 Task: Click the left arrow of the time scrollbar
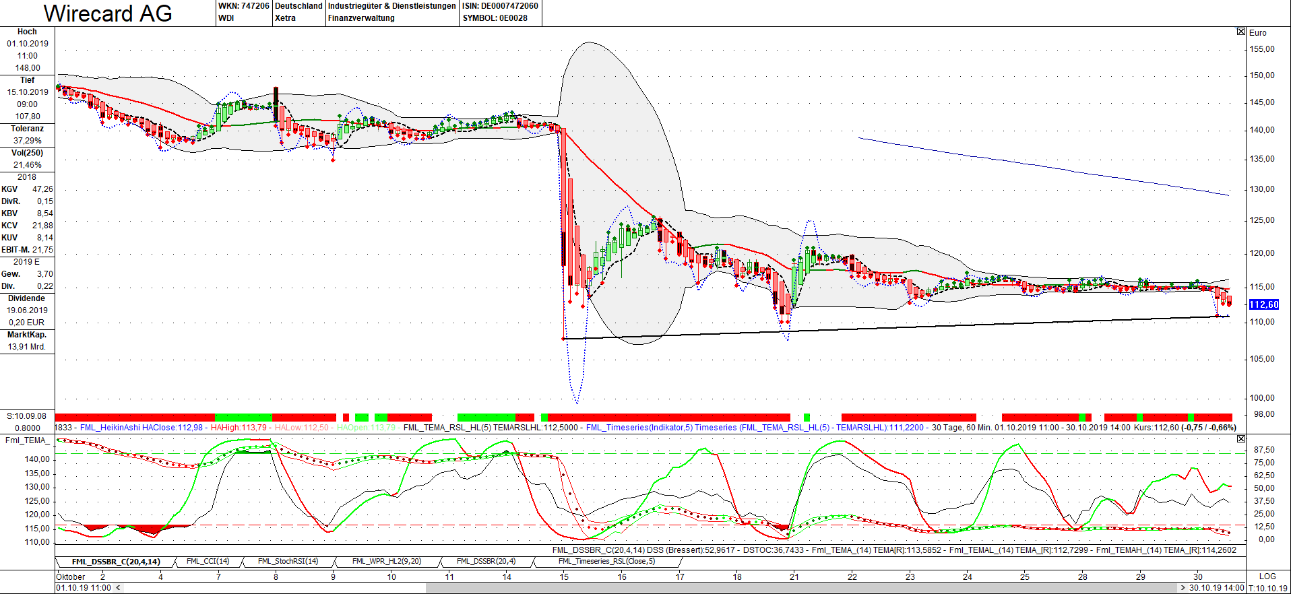click(x=119, y=588)
